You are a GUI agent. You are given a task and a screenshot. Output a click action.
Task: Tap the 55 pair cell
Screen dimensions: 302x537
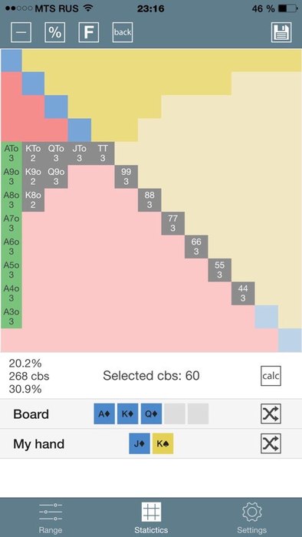coord(219,270)
